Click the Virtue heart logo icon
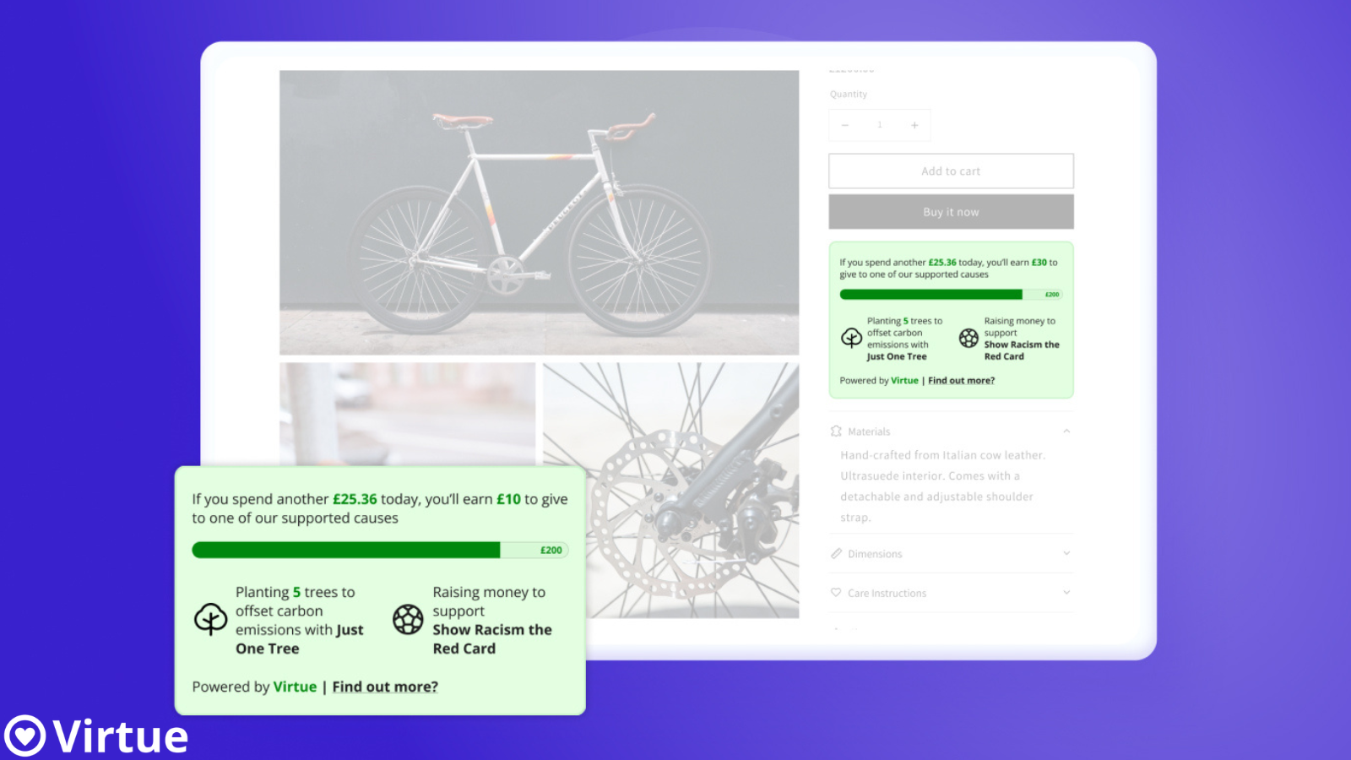1351x760 pixels. (24, 736)
